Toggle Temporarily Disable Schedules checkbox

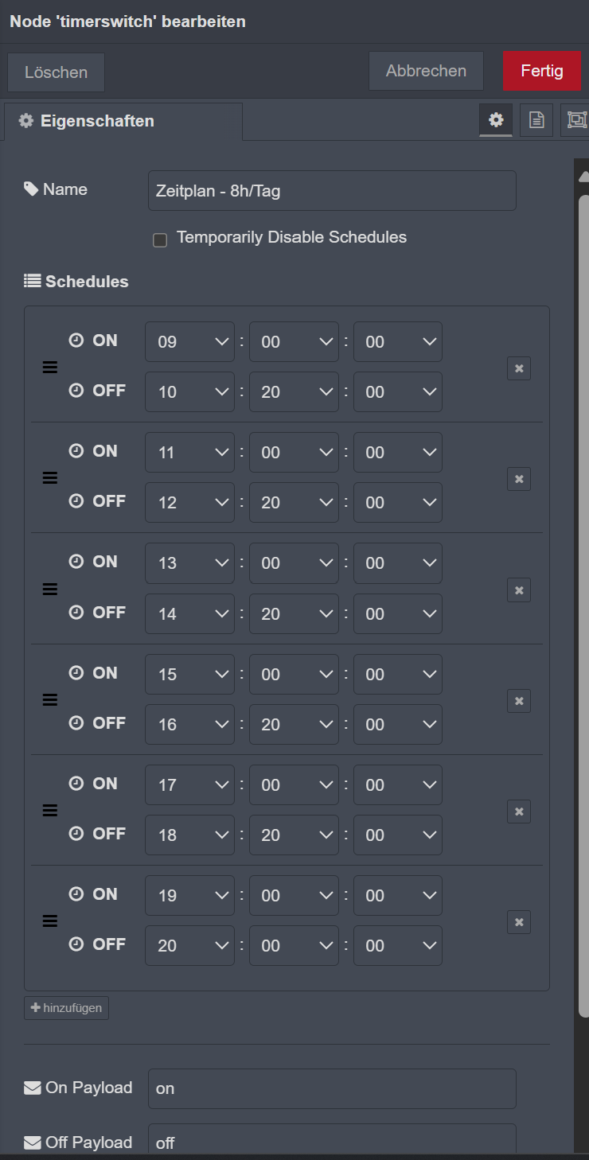point(160,239)
